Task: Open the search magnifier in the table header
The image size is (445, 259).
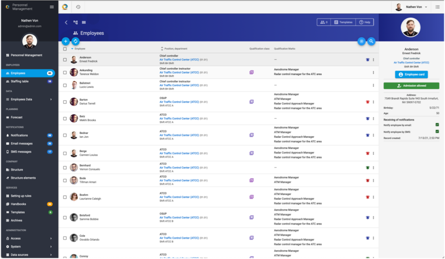Action: click(372, 41)
